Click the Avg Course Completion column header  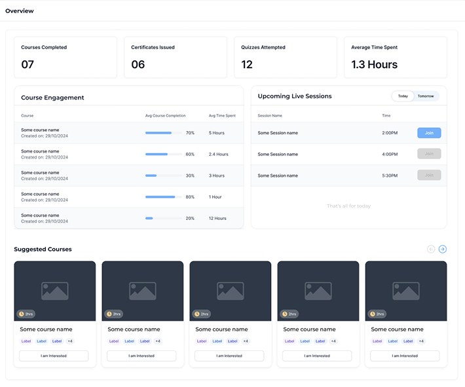(165, 116)
